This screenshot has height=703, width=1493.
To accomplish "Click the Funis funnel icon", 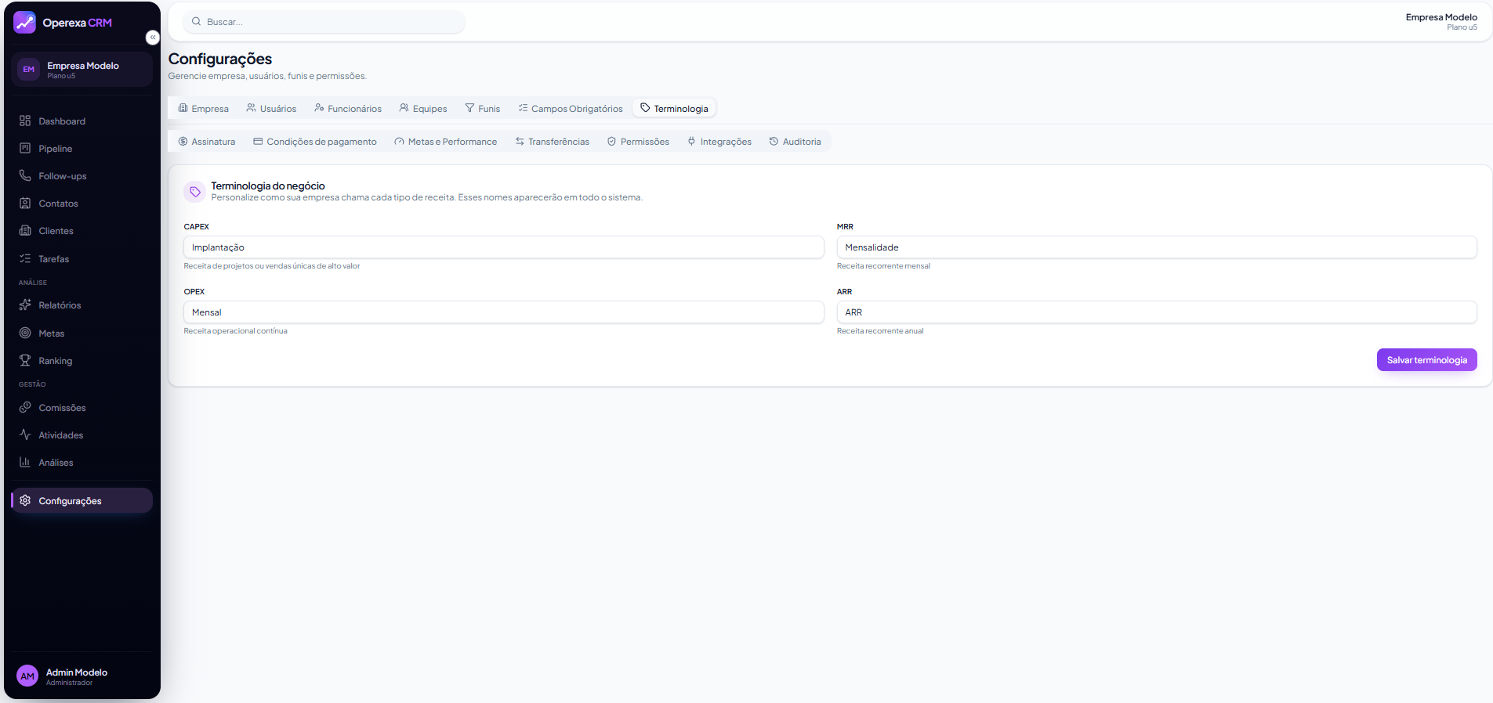I will (469, 108).
